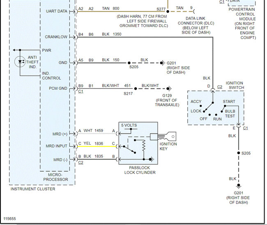Click the 5 VOLTS label

click(x=129, y=125)
